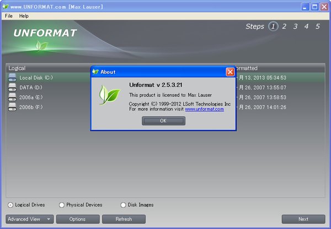Viewport: 331px width, 229px height.
Task: Click the Options button
Action: 78,219
